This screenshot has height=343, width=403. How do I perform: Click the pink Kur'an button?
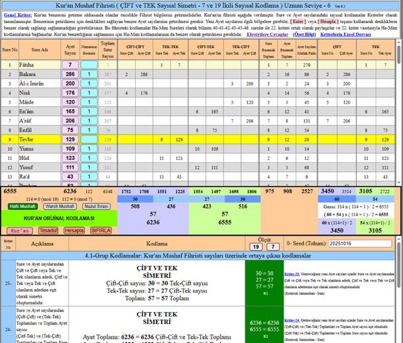point(20,230)
